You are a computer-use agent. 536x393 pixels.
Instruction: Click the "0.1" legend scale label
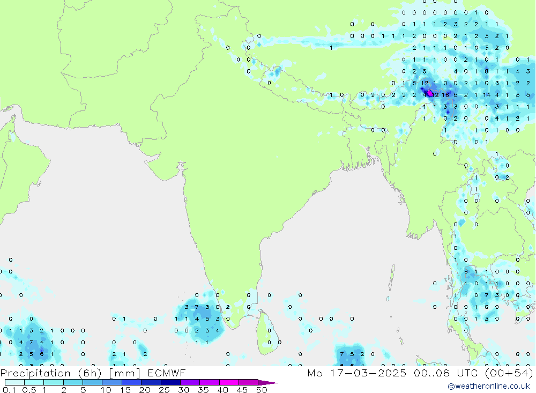pos(9,390)
